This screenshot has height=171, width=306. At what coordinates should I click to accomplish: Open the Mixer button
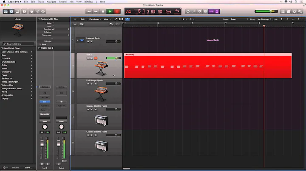click(37, 11)
